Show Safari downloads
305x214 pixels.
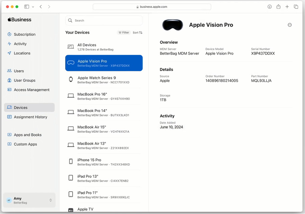point(270,7)
